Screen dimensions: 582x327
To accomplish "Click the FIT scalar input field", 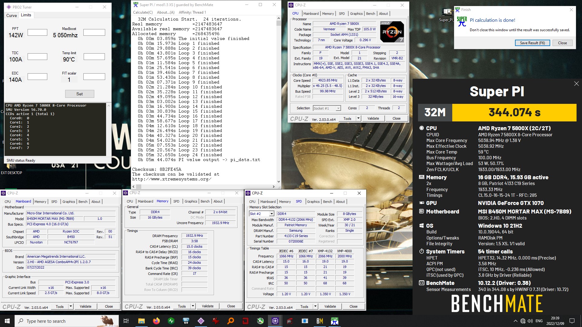I will coord(94,77).
